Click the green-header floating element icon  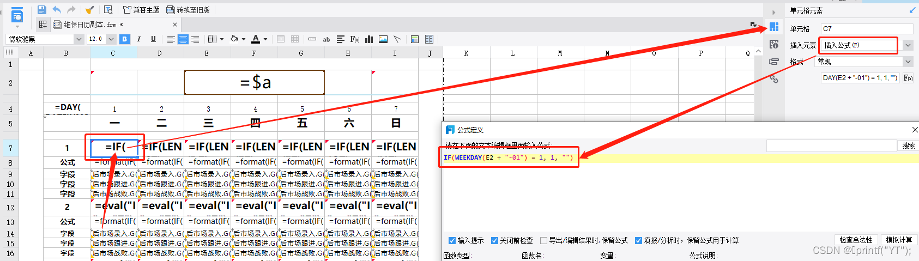coord(415,39)
